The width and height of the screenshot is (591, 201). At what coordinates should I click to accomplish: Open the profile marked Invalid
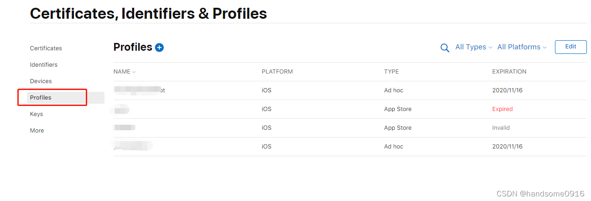click(125, 128)
